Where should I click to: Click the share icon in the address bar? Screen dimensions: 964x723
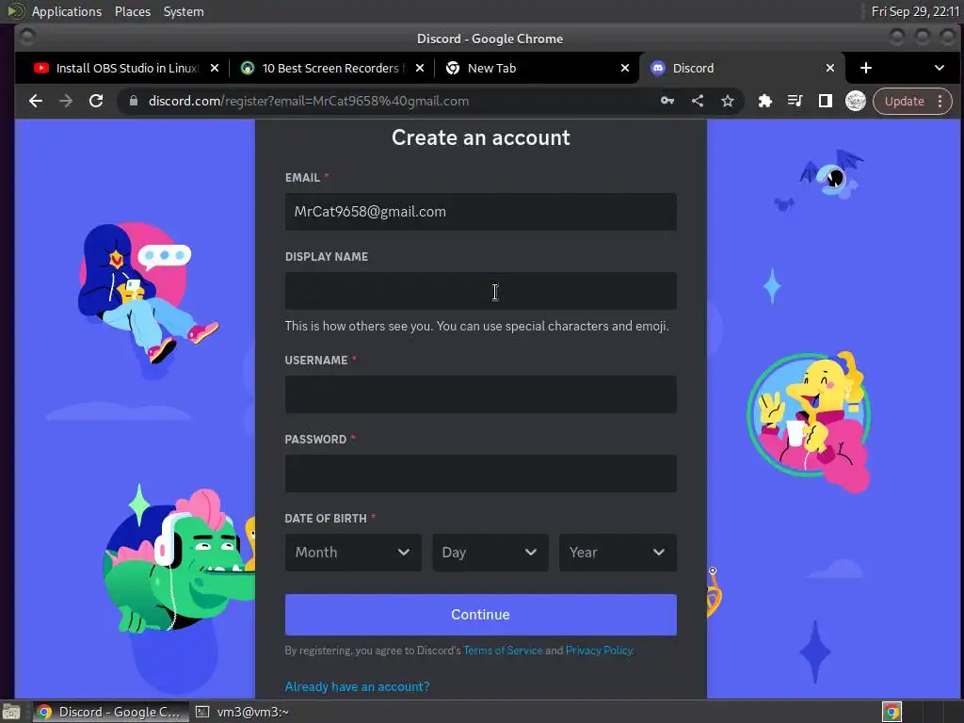698,101
